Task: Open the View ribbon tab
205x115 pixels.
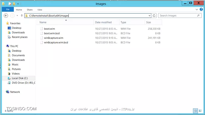Action: (40, 10)
